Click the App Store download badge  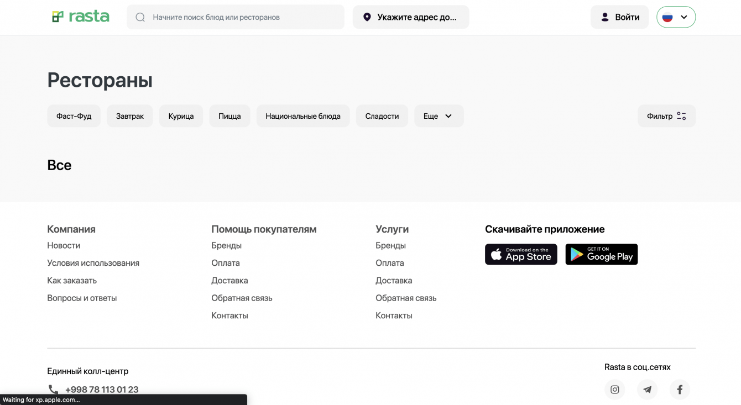point(521,254)
